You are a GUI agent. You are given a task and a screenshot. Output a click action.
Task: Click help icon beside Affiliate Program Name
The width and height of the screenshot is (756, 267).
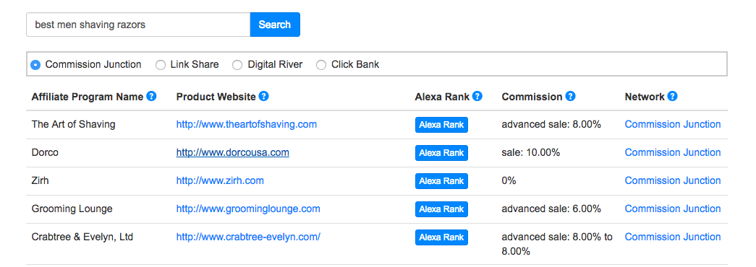(151, 96)
